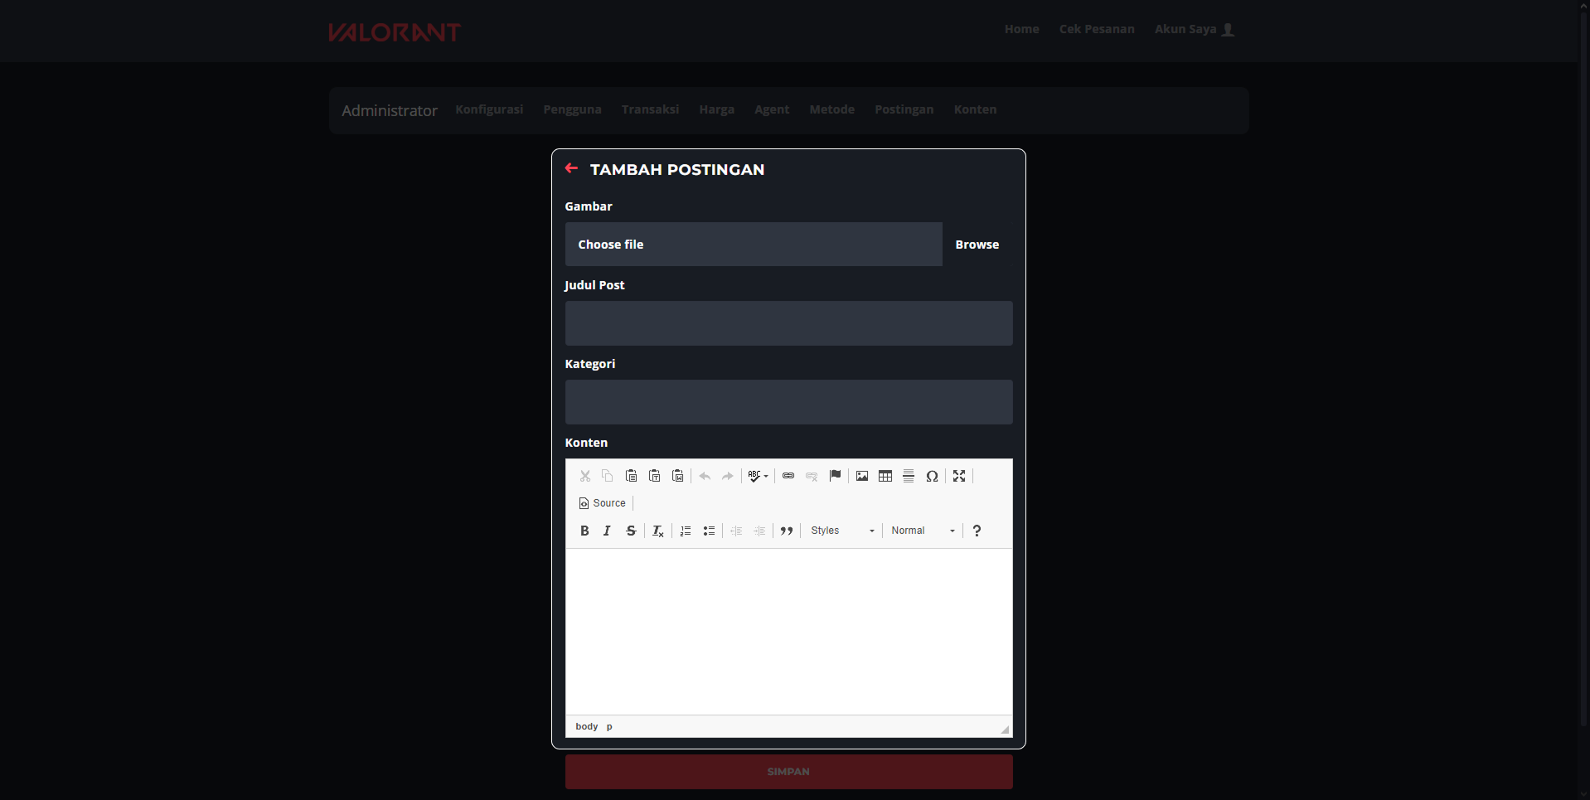Click the Valorant logo

[395, 32]
